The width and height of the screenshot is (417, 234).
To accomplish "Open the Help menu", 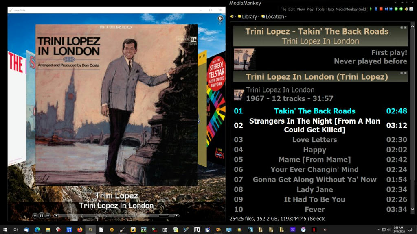I will point(330,9).
